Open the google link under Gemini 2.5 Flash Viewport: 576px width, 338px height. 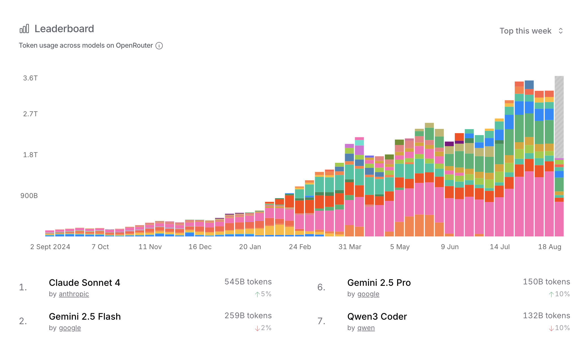pos(70,328)
